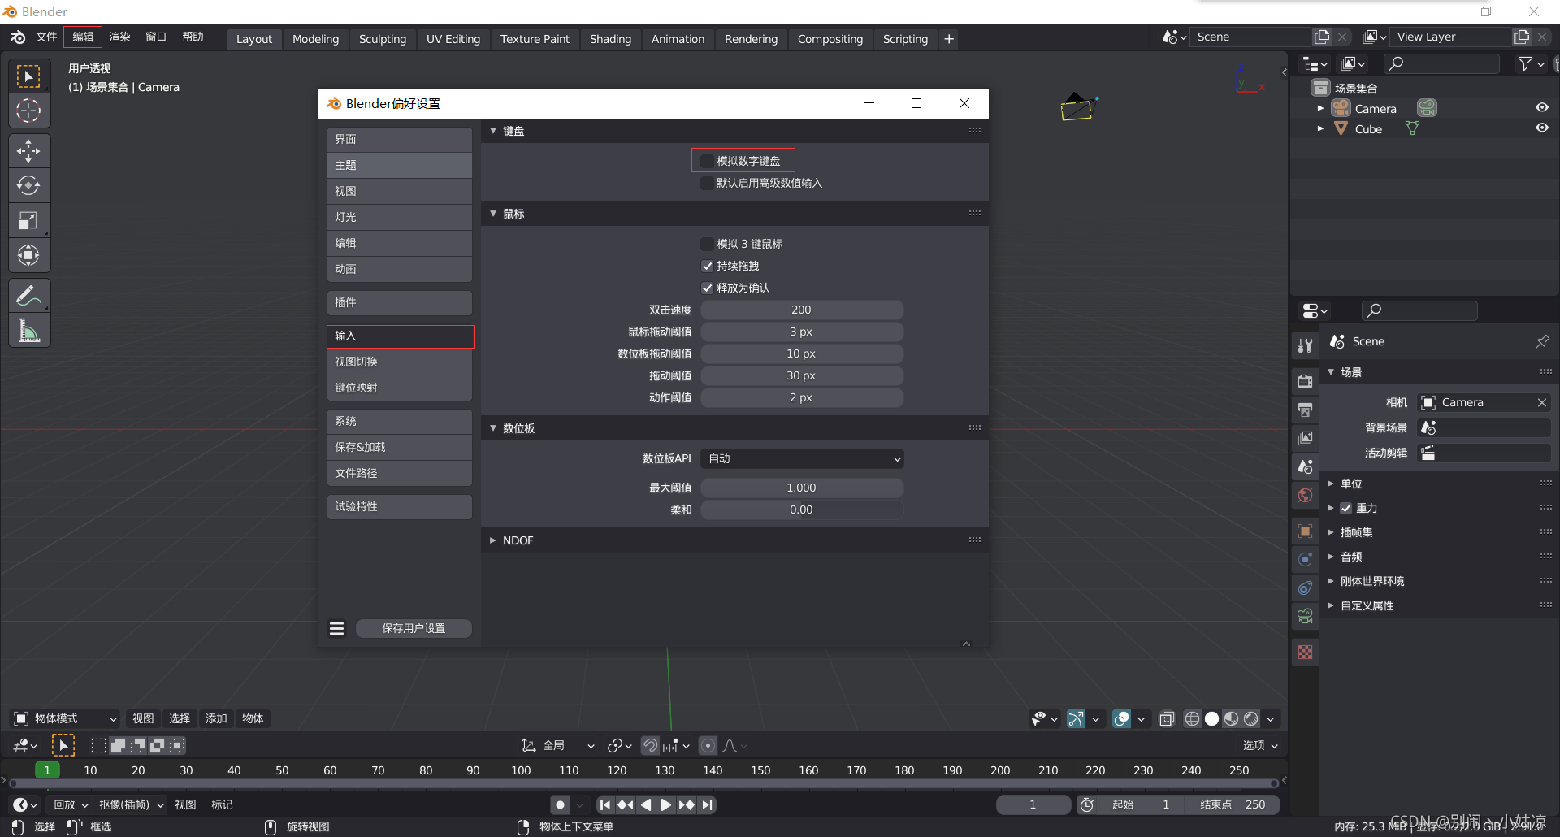Open the 数位板API dropdown

pos(803,458)
